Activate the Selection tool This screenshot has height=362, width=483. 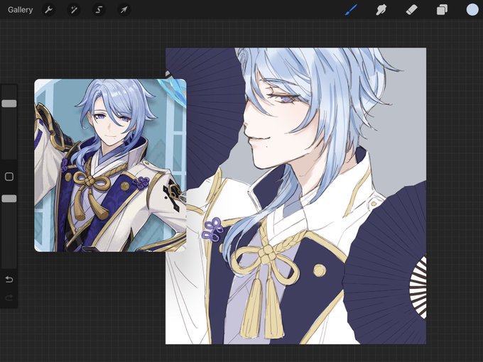click(99, 10)
